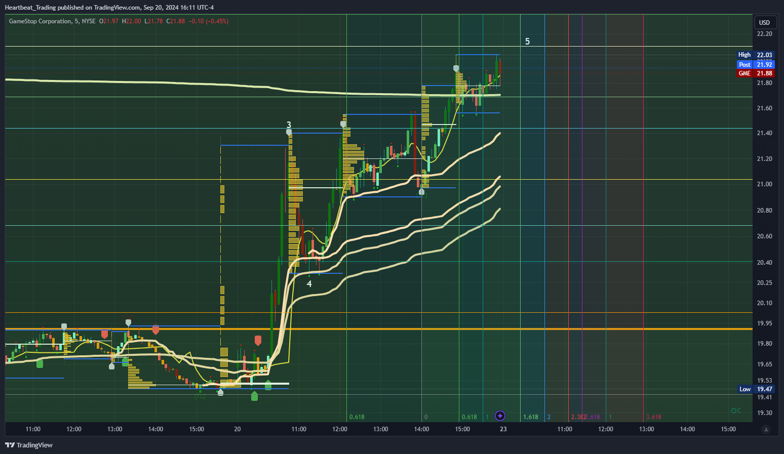Click the 20.25 price axis label
Viewport: 784px width, 454px height.
[x=764, y=283]
